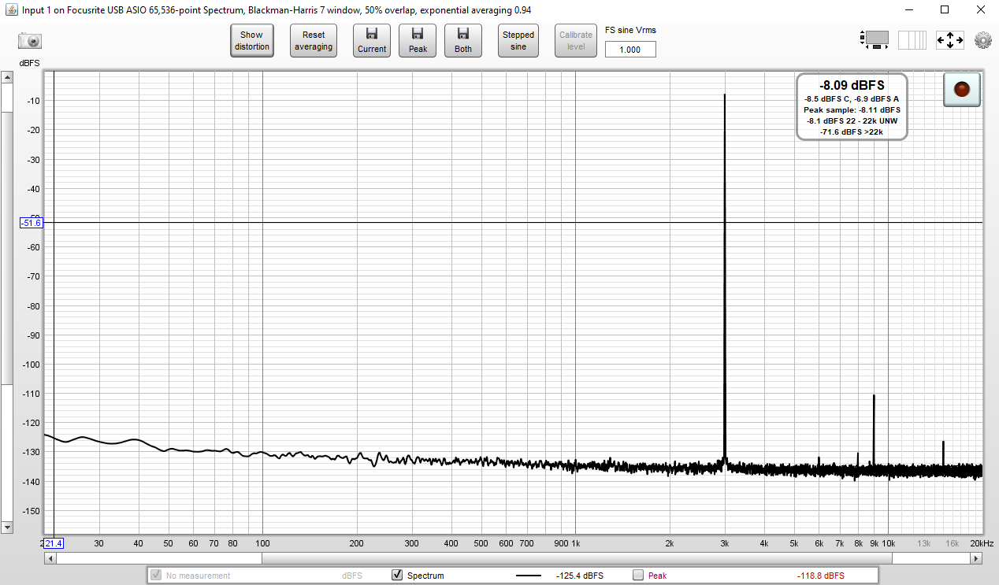Screen dimensions: 999x585
Task: Toggle the Spectrum trace checkbox
Action: pos(397,576)
